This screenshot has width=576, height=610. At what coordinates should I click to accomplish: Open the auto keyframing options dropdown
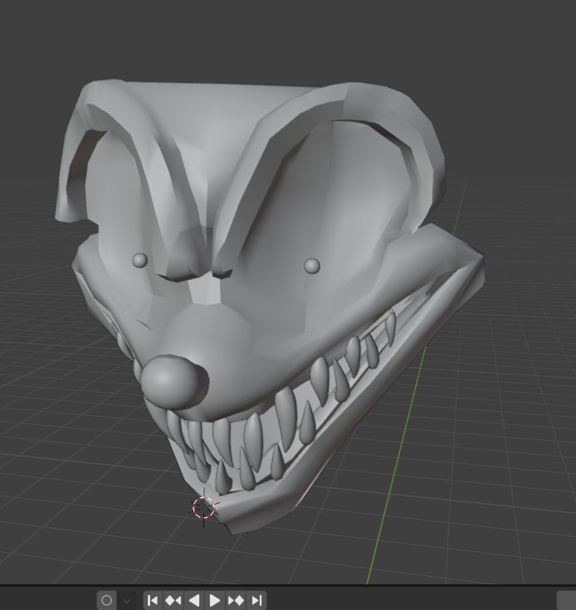pos(127,601)
